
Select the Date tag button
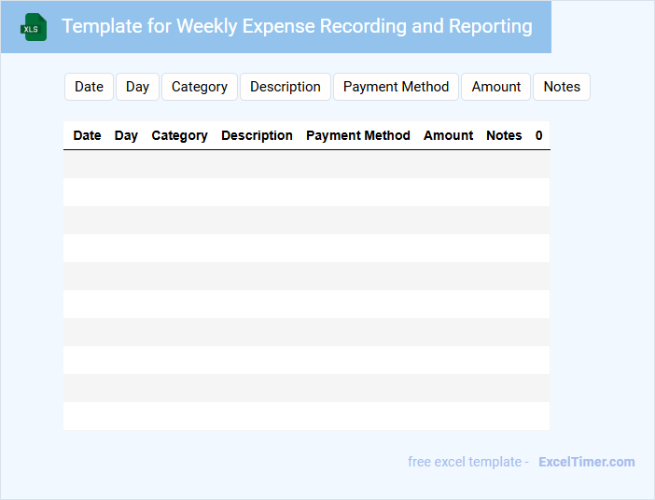(x=89, y=87)
